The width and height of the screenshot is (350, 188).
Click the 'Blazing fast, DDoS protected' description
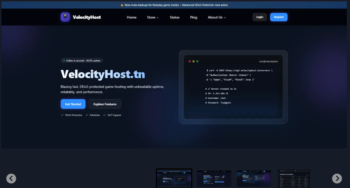pyautogui.click(x=112, y=89)
